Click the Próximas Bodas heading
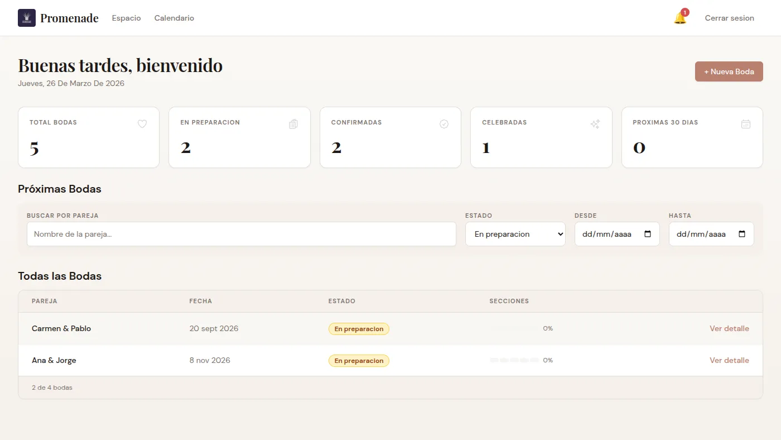Viewport: 781px width, 440px height. click(x=60, y=189)
